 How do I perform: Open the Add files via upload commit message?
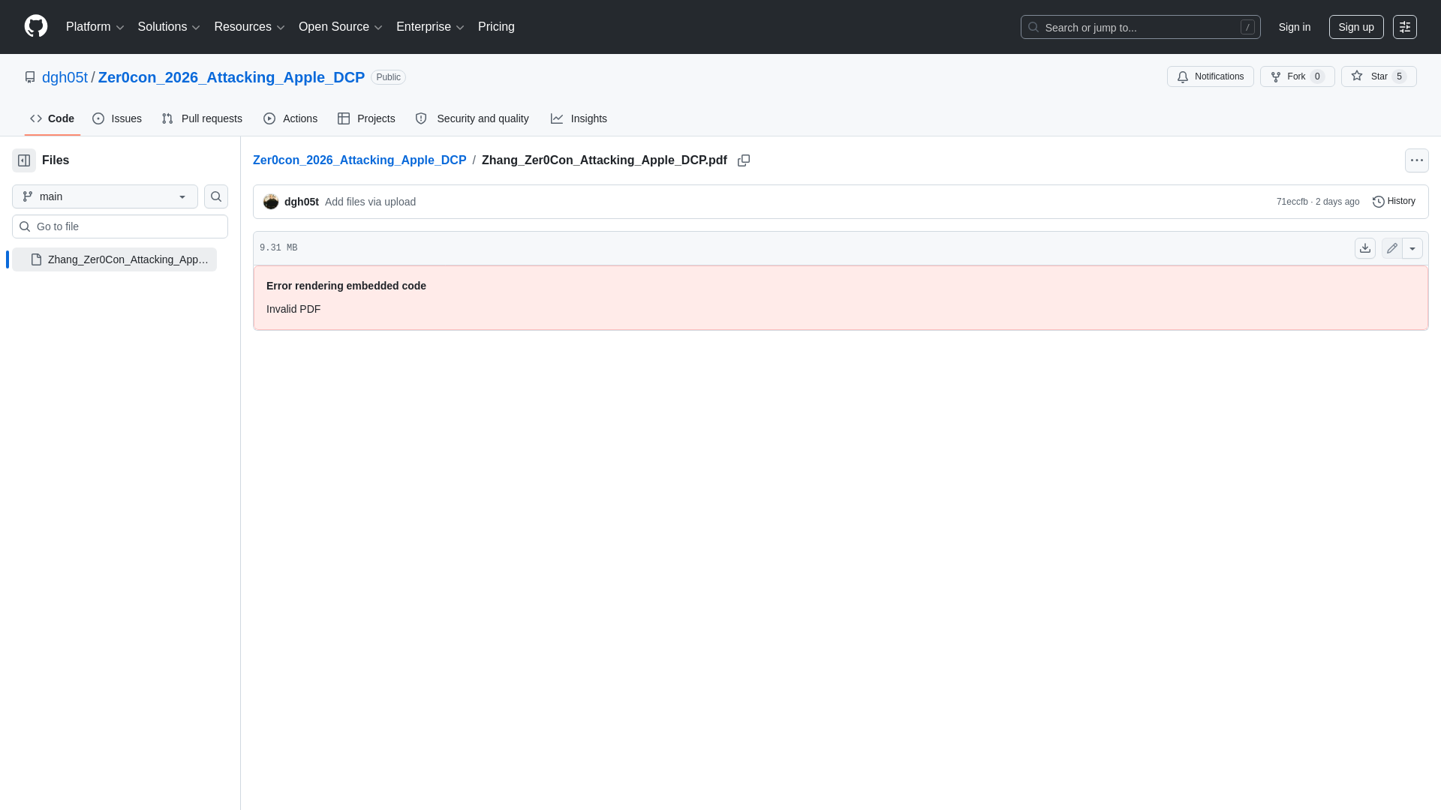[370, 202]
